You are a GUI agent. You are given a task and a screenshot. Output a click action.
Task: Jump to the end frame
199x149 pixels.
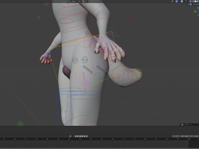click(87, 136)
